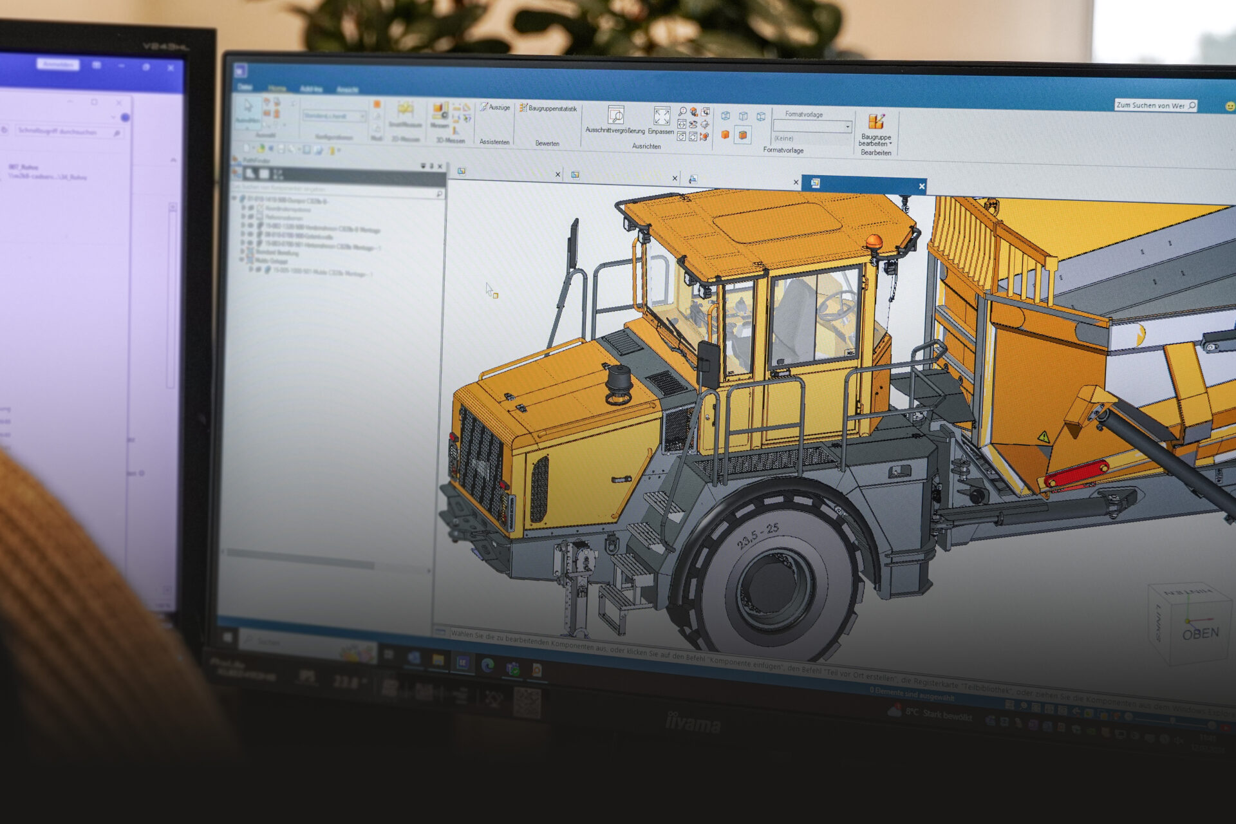Click second PathFinder dark toolbar icon
1236x824 pixels.
pos(264,174)
